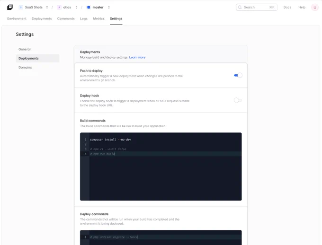
Task: Disable the Push to deploy toggle
Action: tap(238, 75)
